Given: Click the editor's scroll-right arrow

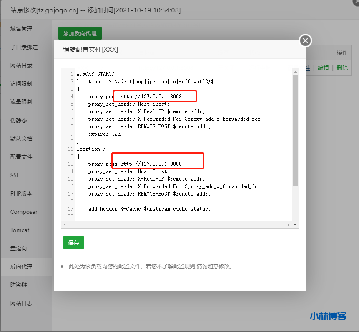Looking at the screenshot, I should tap(288, 225).
